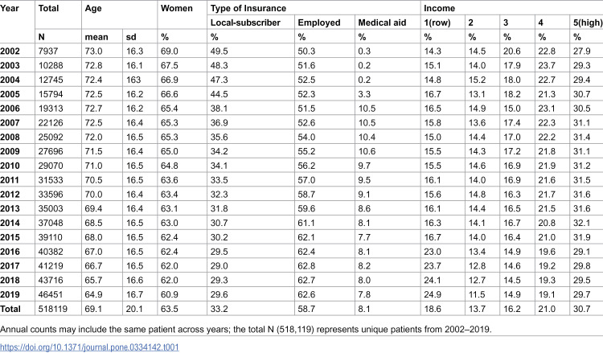Click the Medical aid subheader
This screenshot has width=603, height=353.
pos(382,23)
